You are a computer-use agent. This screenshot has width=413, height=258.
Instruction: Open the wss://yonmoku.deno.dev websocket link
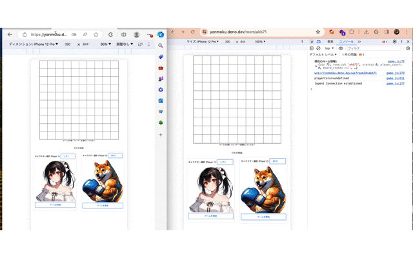[x=345, y=73]
